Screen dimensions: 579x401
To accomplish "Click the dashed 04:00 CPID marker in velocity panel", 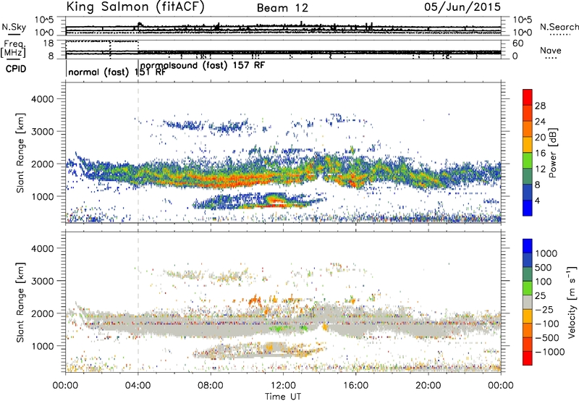I will (138, 302).
